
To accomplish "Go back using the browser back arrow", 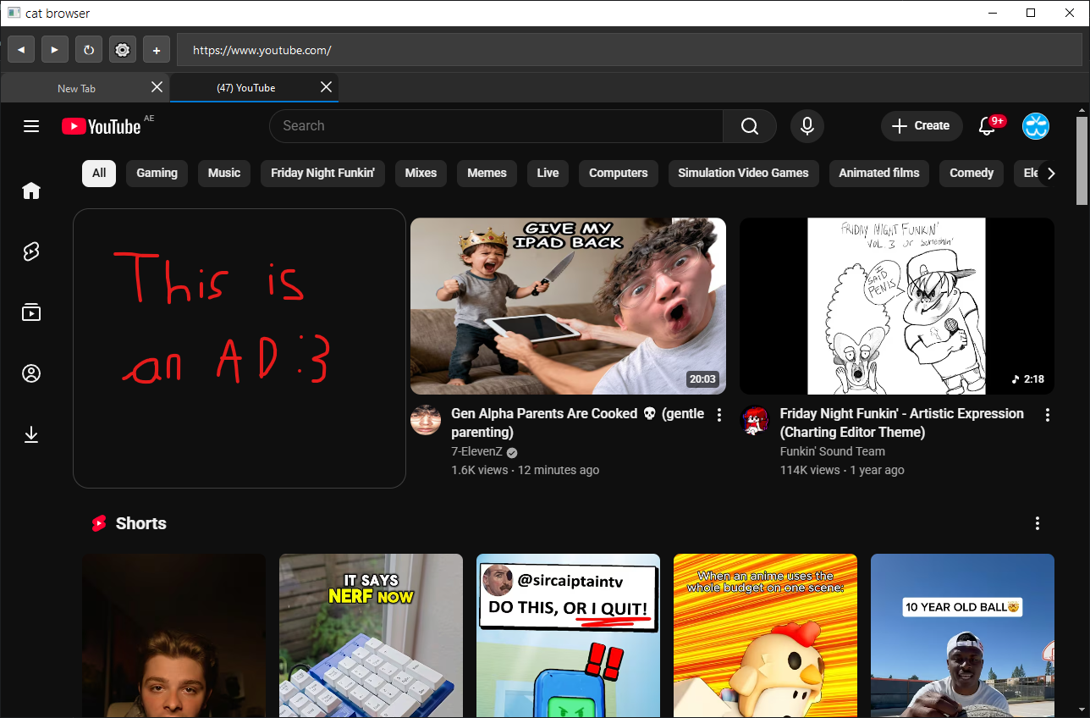I will coord(21,50).
